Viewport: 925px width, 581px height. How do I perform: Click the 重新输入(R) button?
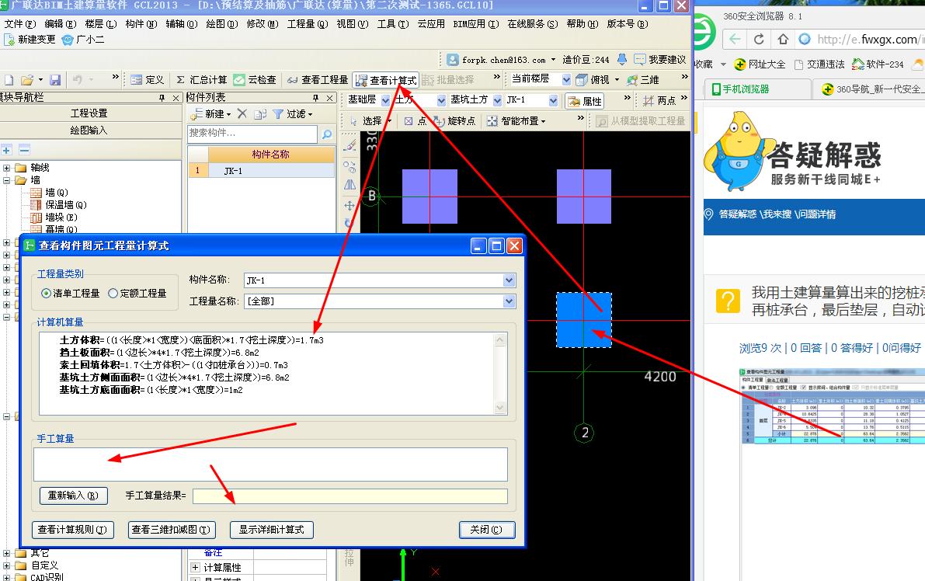coord(74,496)
